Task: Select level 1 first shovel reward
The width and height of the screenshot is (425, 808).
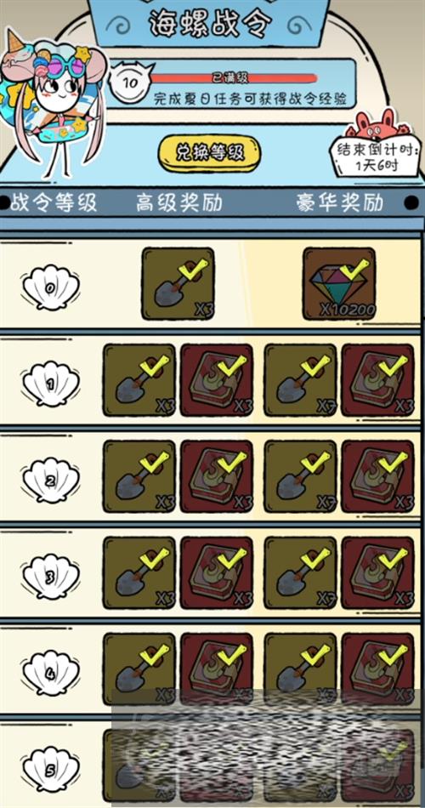Action: point(139,380)
